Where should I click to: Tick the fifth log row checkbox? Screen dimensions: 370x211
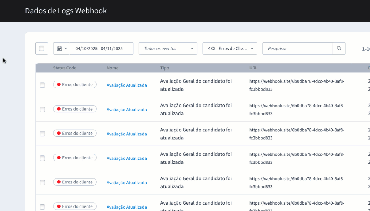42,182
